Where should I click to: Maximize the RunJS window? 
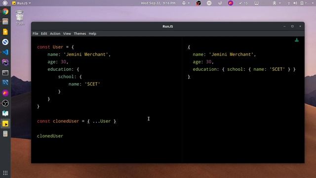click(x=292, y=26)
